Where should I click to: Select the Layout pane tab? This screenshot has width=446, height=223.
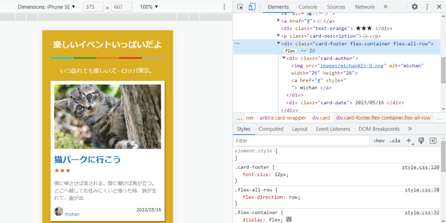pyautogui.click(x=300, y=129)
